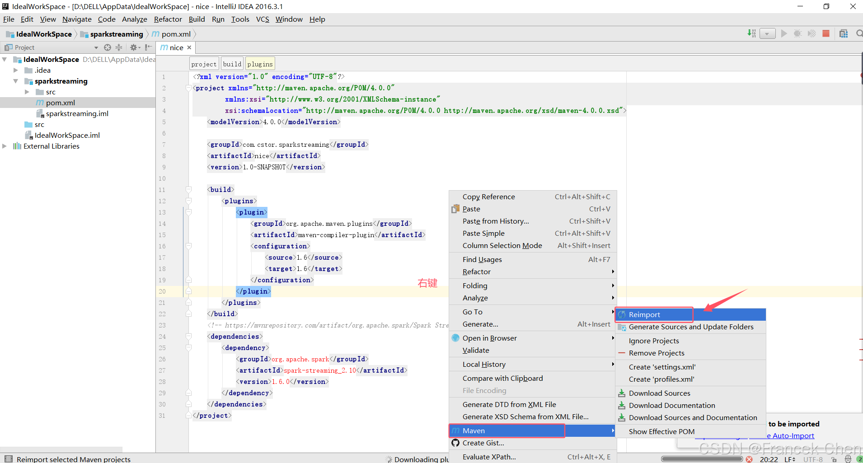
Task: Click the Collapse All icon in Project panel
Action: 119,47
